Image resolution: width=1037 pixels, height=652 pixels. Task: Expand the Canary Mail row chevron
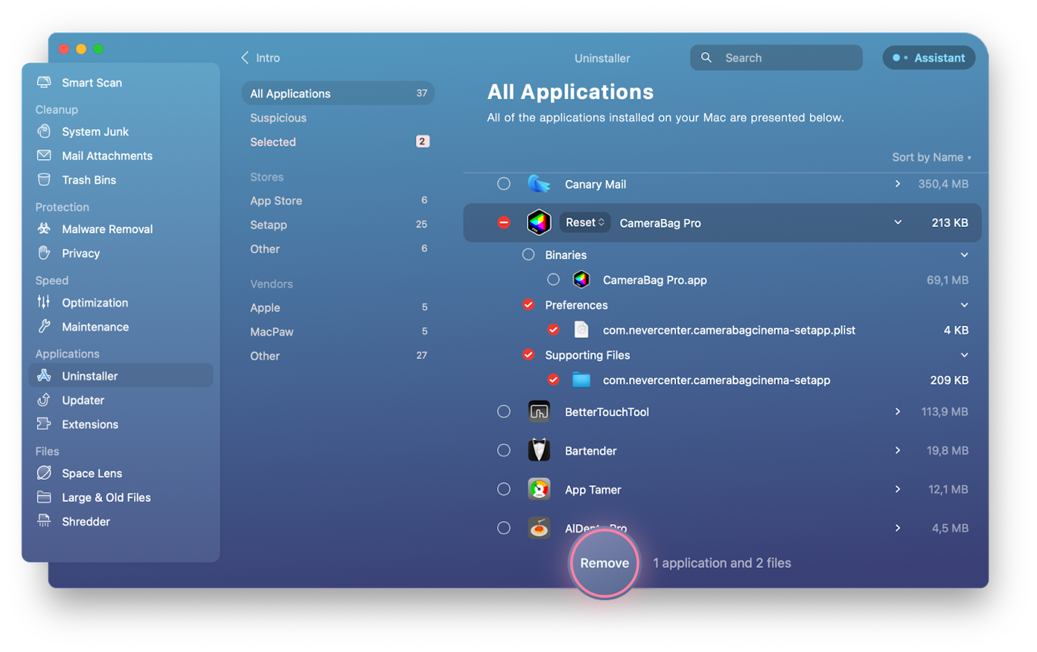[x=897, y=184]
